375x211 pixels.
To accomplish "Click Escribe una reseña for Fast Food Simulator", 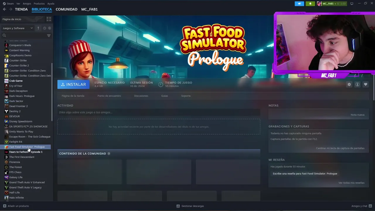I will click(x=305, y=173).
